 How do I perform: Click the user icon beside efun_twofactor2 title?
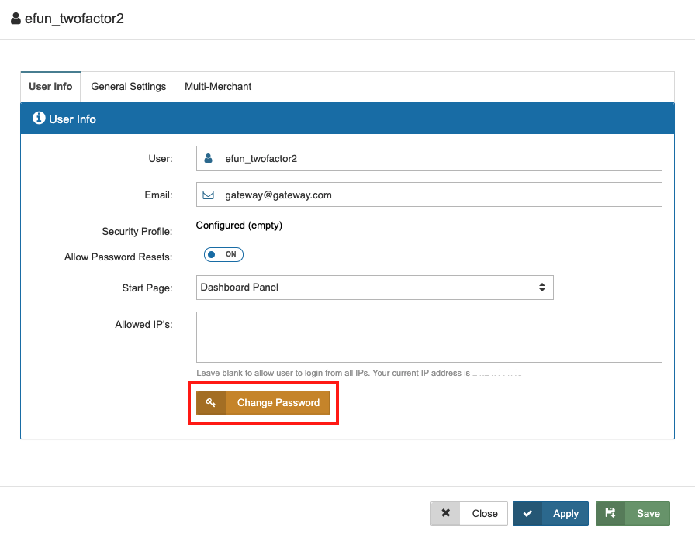[x=16, y=19]
